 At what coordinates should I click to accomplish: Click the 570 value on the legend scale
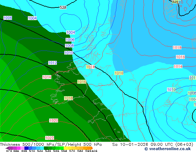click(72, 151)
